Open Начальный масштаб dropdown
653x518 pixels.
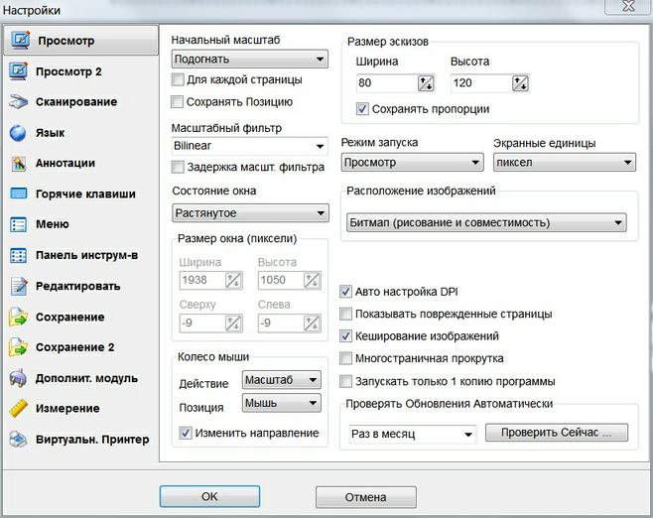coord(249,59)
